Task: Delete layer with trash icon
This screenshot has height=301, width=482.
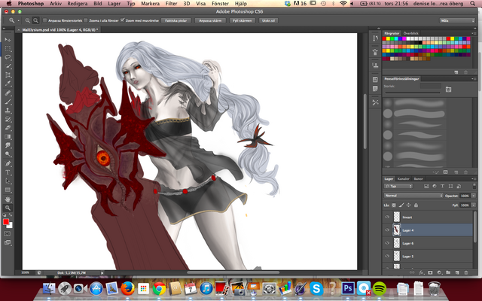Action: click(x=466, y=272)
